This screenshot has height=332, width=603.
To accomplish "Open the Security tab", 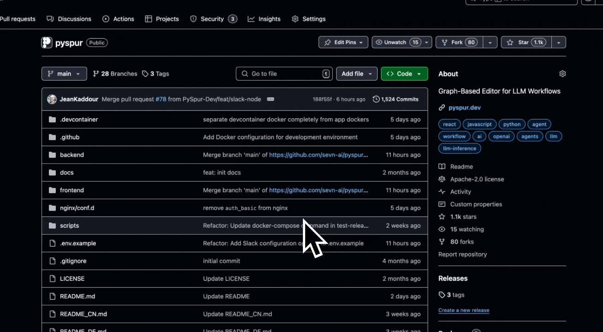I will pyautogui.click(x=213, y=19).
